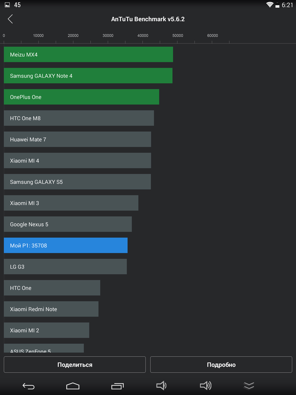Tap the Xiaomi Redmi Note bar
The width and height of the screenshot is (296, 395).
coord(51,309)
